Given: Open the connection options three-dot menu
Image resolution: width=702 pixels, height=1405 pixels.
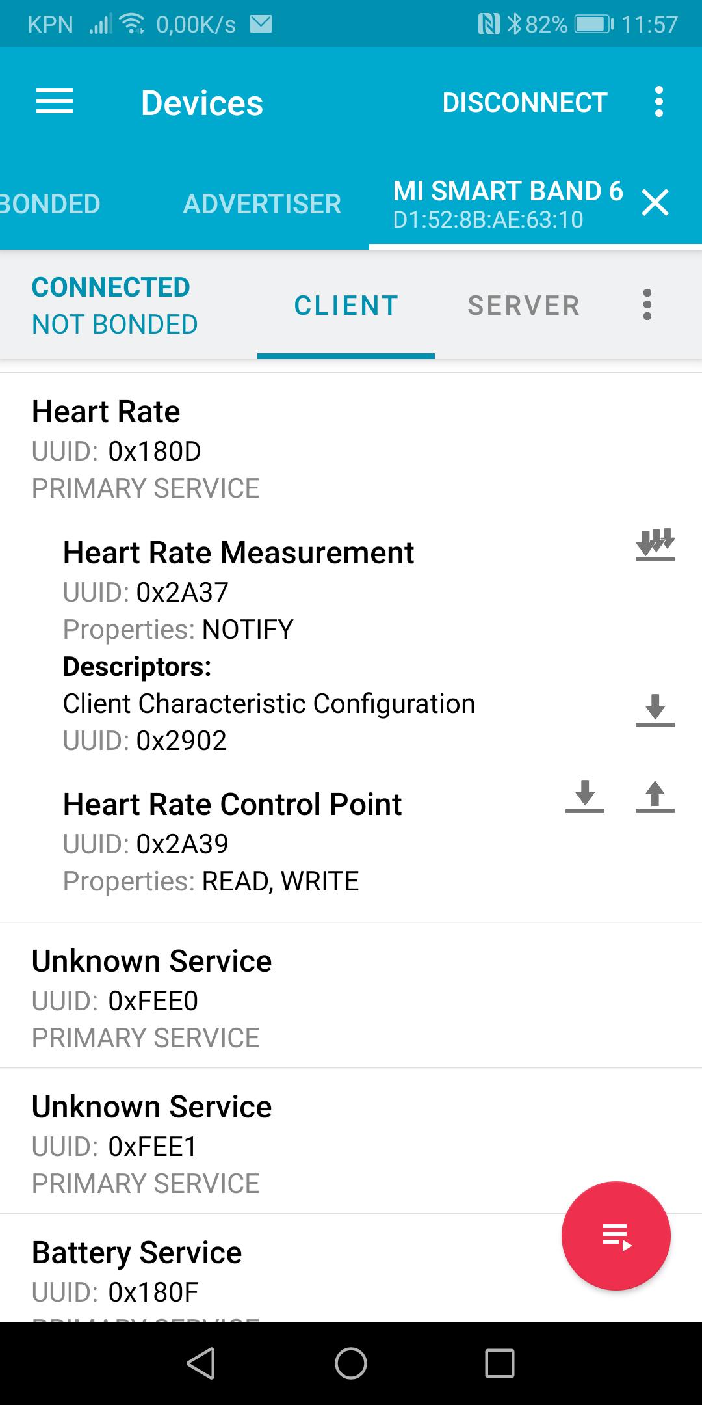Looking at the screenshot, I should click(x=647, y=305).
